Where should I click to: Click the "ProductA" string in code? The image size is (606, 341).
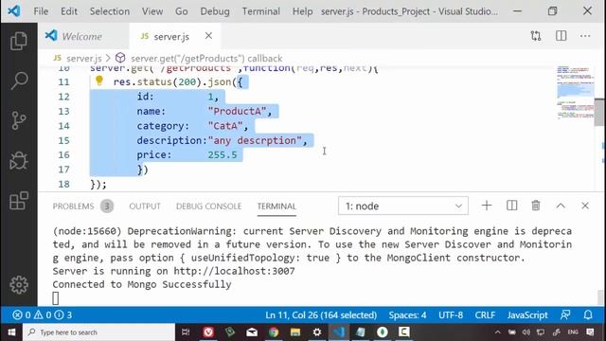pos(237,112)
